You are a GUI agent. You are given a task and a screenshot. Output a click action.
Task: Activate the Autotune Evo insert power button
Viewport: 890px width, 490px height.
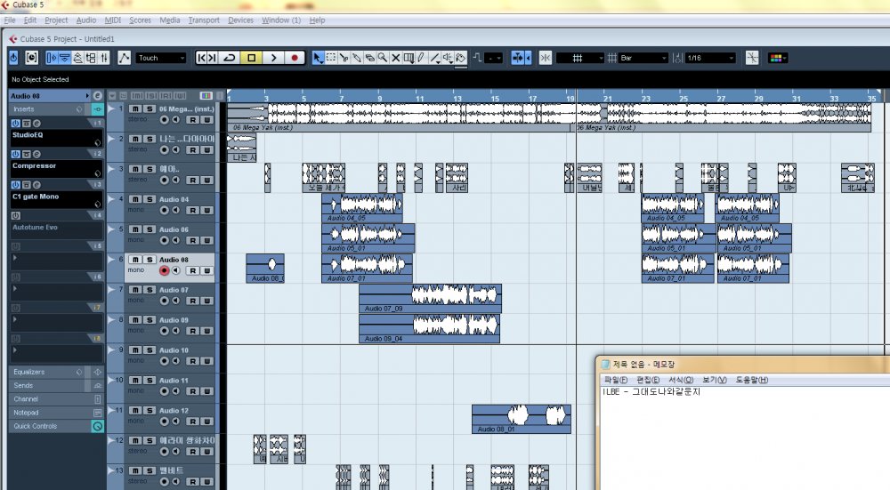pyautogui.click(x=15, y=215)
